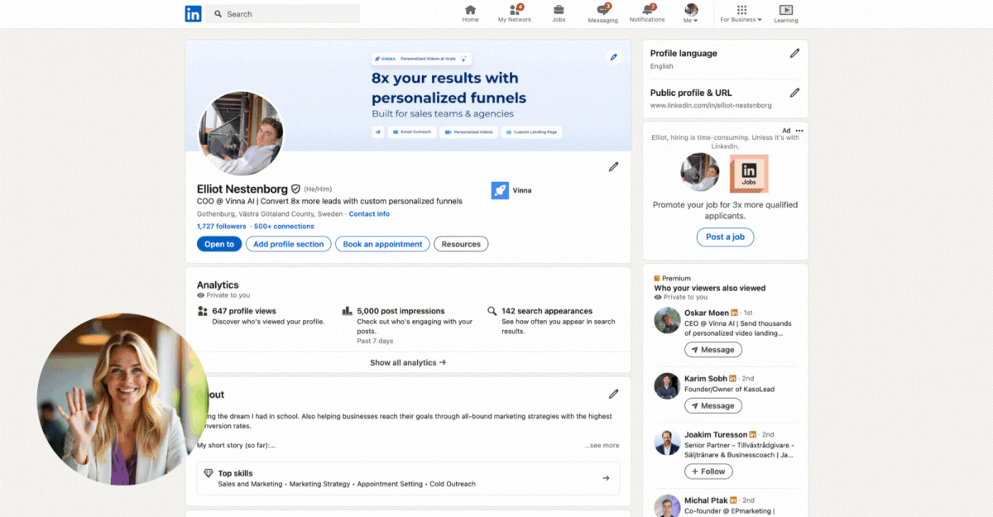Open 142 search appearances analytics
Viewport: 993px width, 517px height.
[x=547, y=311]
